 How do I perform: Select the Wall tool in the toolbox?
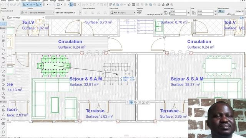click(3, 32)
